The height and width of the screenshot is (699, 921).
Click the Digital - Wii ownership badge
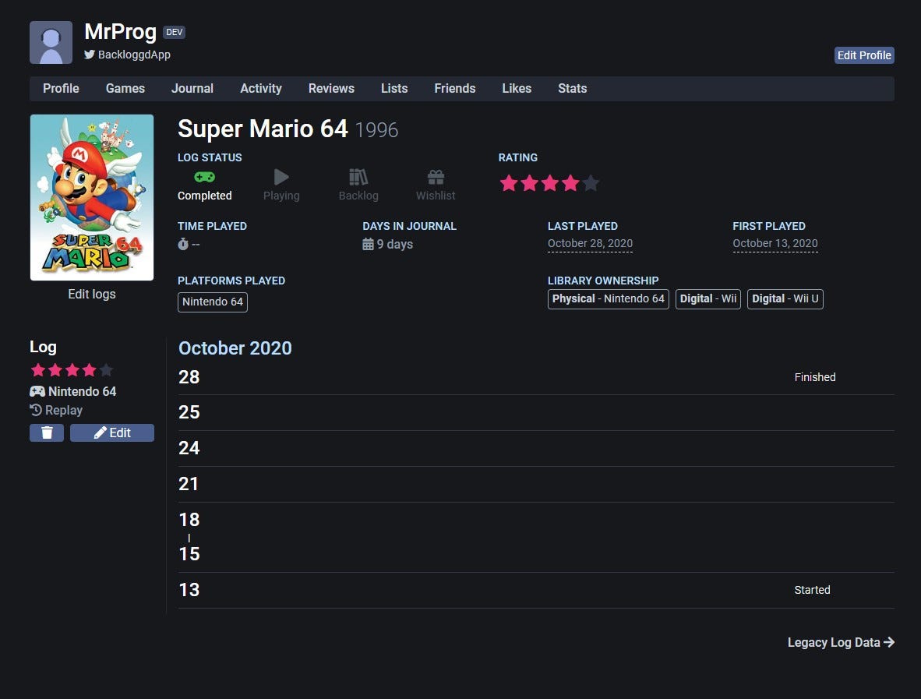point(708,299)
